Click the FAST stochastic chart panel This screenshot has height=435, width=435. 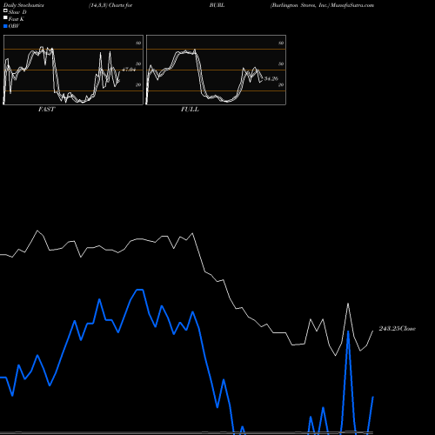click(73, 70)
